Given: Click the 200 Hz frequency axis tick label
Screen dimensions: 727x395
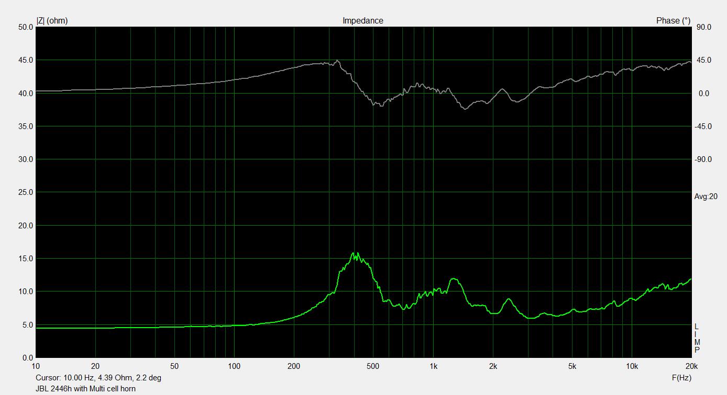Looking at the screenshot, I should [294, 366].
